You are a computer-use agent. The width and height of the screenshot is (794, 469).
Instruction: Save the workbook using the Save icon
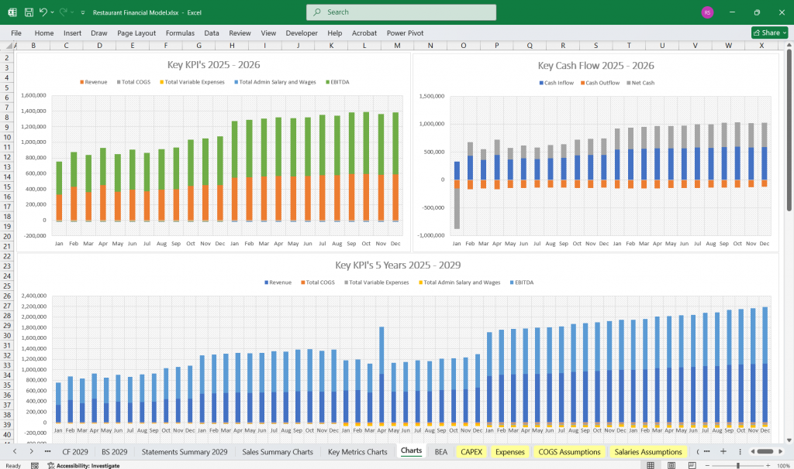coord(29,12)
